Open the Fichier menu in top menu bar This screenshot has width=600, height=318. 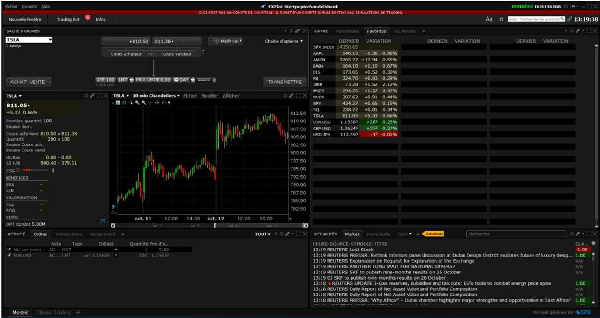tap(11, 7)
